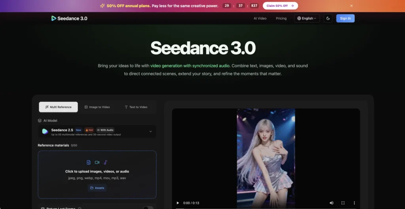Click the video progress bar

tap(266, 208)
